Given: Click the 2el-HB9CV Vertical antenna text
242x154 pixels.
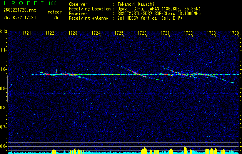Looking at the screenshot, I should coord(150,18).
